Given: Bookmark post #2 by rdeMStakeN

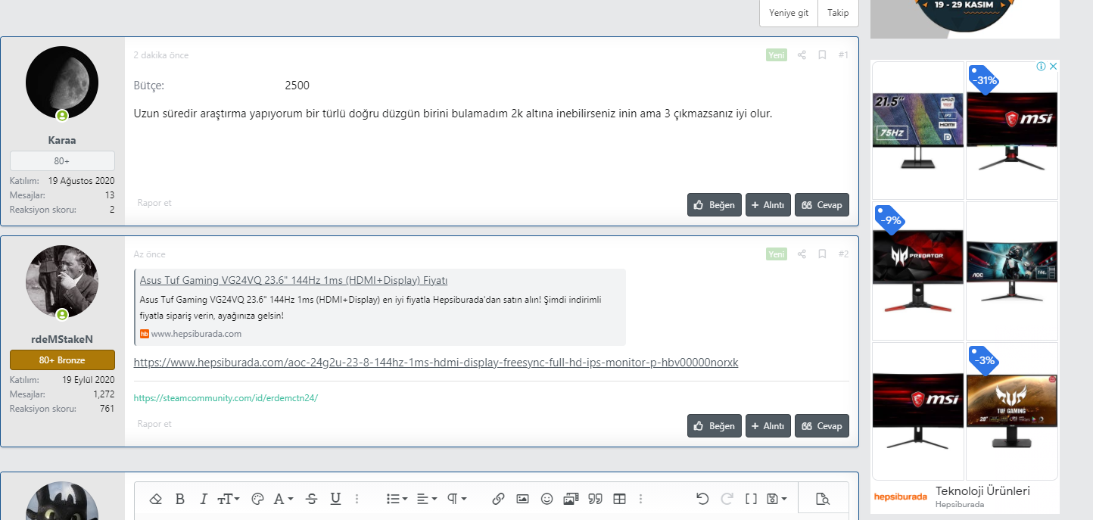Looking at the screenshot, I should [822, 254].
